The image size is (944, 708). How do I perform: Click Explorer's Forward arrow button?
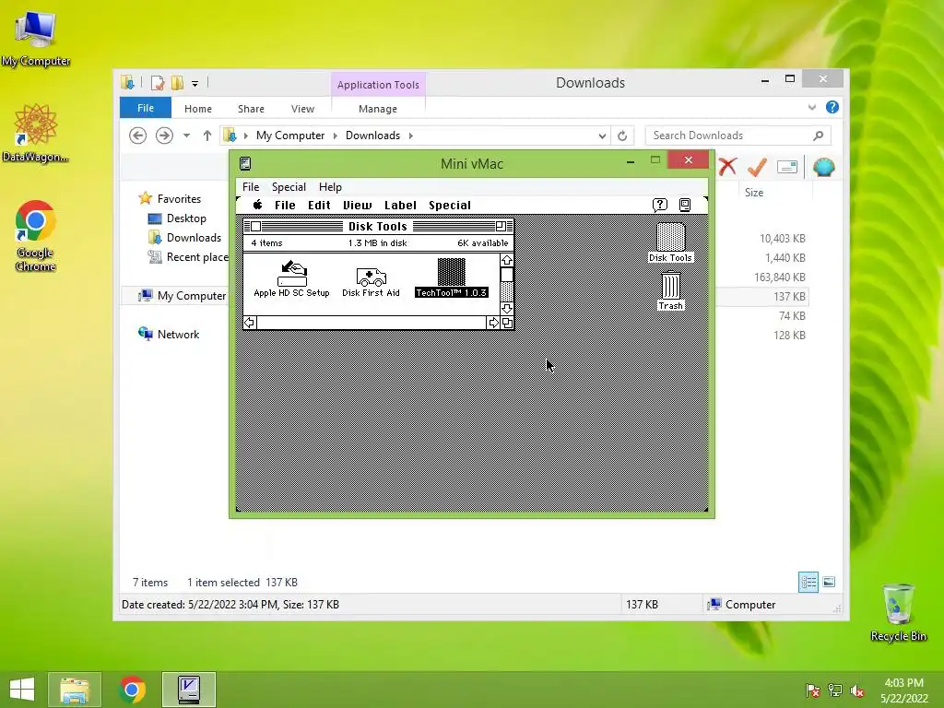click(x=164, y=136)
